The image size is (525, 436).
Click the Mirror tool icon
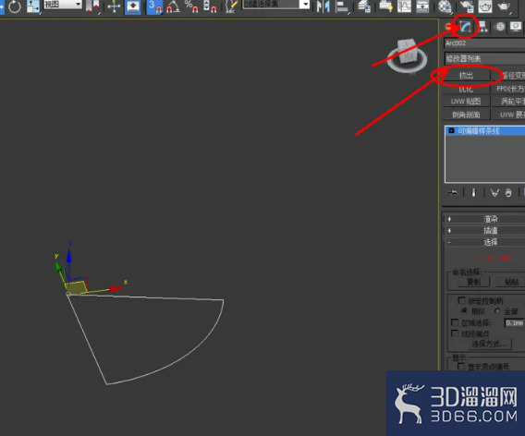pos(324,6)
